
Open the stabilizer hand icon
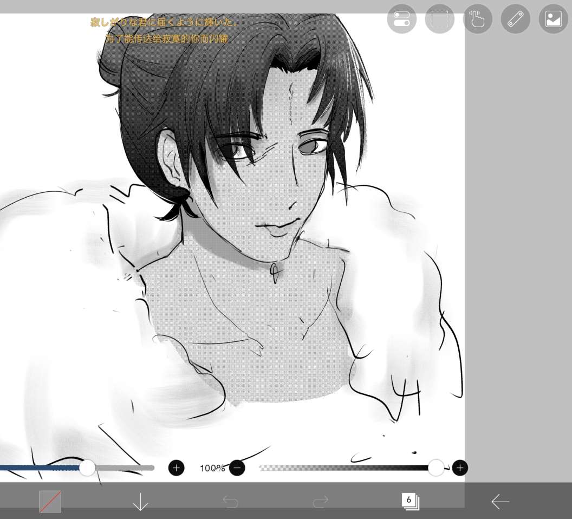pyautogui.click(x=478, y=19)
